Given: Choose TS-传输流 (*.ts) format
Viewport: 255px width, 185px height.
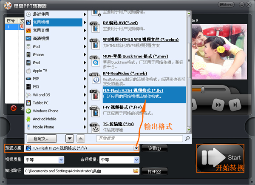Looking at the screenshot, I should click(x=118, y=124).
